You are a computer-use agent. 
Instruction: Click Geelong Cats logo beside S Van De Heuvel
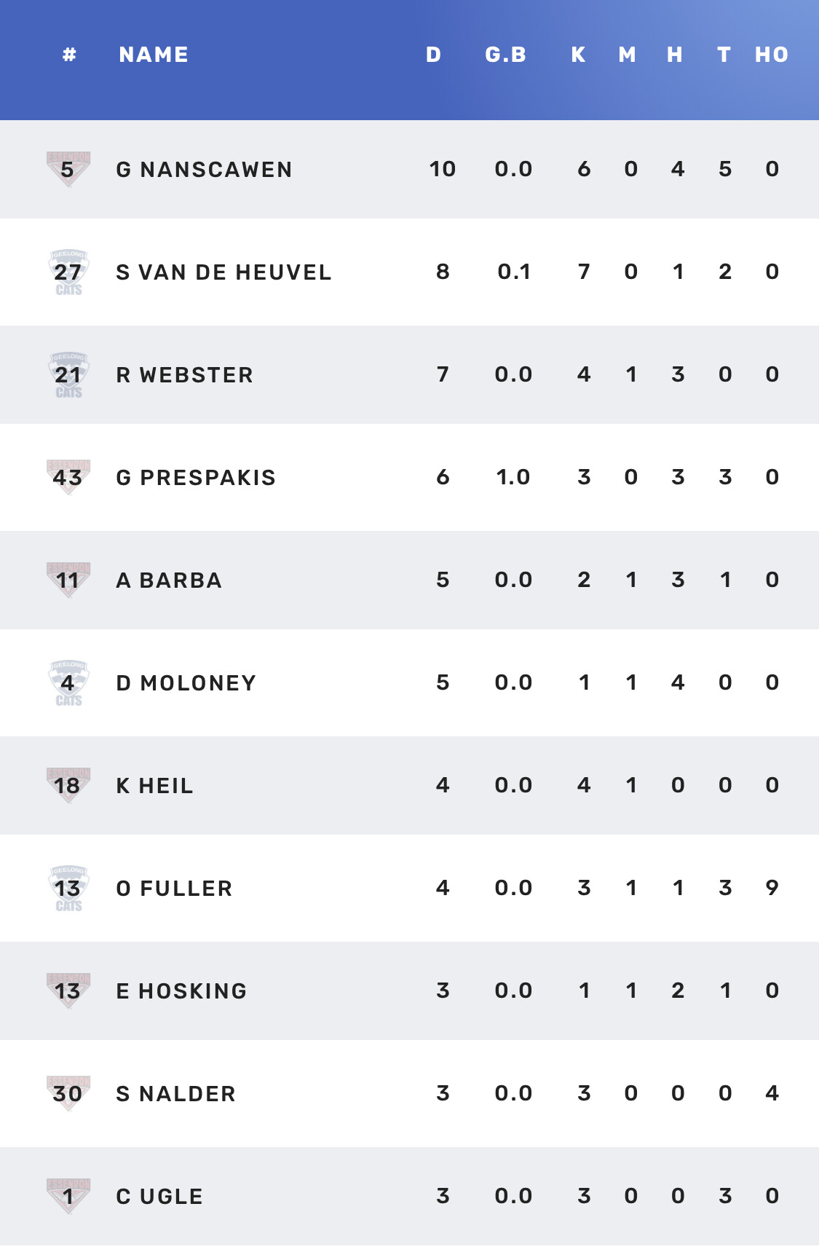click(x=68, y=272)
